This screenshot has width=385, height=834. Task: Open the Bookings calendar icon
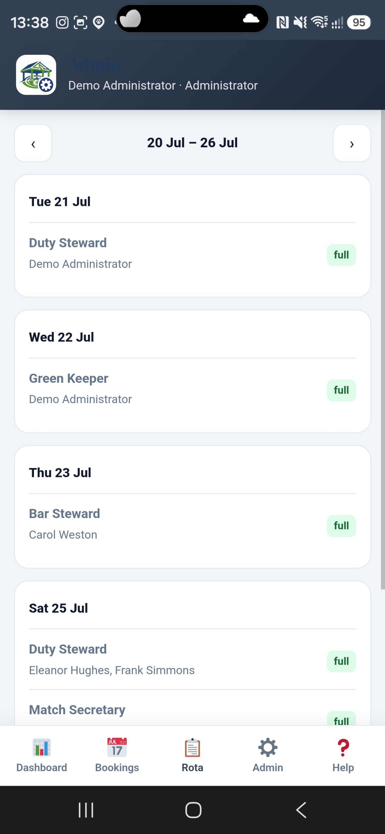tap(117, 747)
